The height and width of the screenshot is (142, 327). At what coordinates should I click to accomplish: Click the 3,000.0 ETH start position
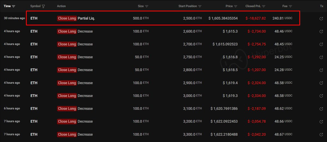(x=192, y=96)
